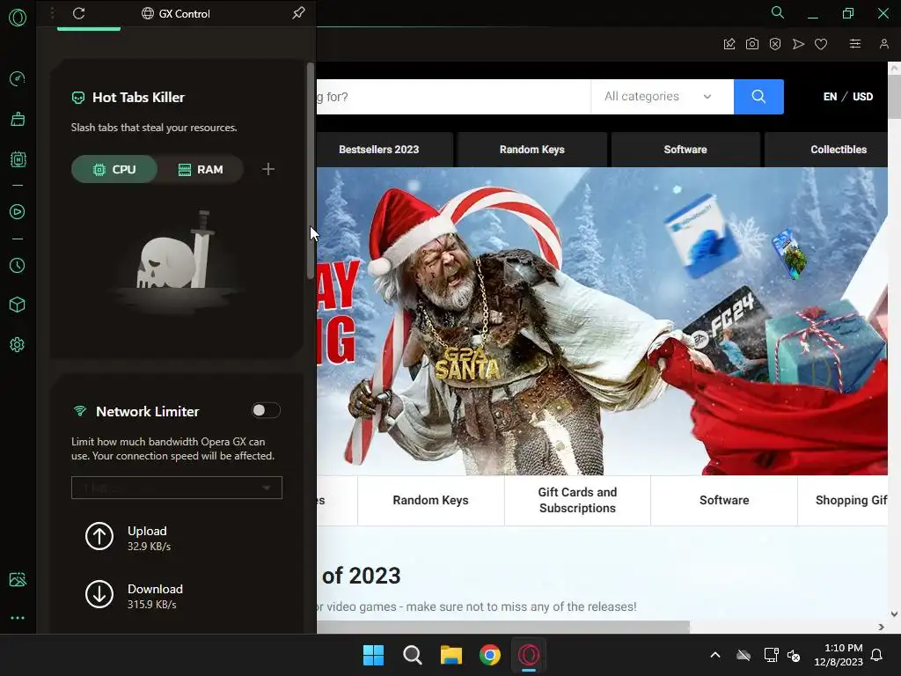Click the network display tray icon
901x676 pixels.
coord(771,655)
